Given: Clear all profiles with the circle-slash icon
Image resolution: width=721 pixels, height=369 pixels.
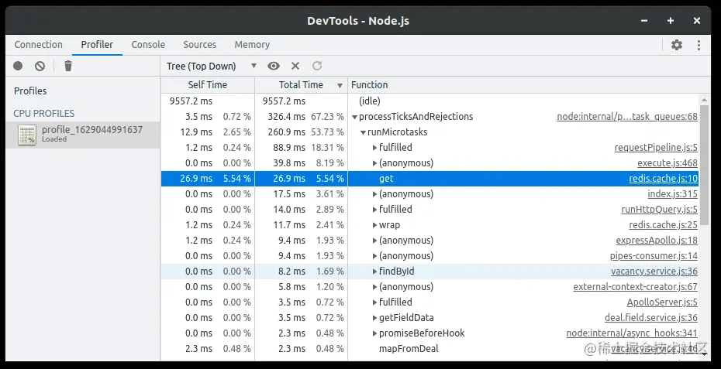Looking at the screenshot, I should point(40,66).
